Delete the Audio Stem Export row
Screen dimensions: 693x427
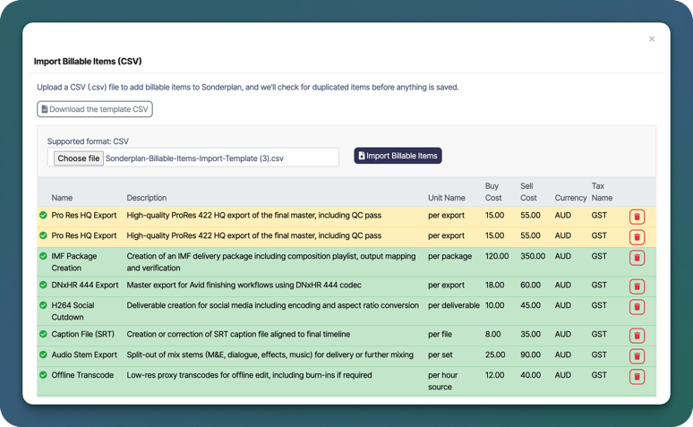pyautogui.click(x=637, y=356)
